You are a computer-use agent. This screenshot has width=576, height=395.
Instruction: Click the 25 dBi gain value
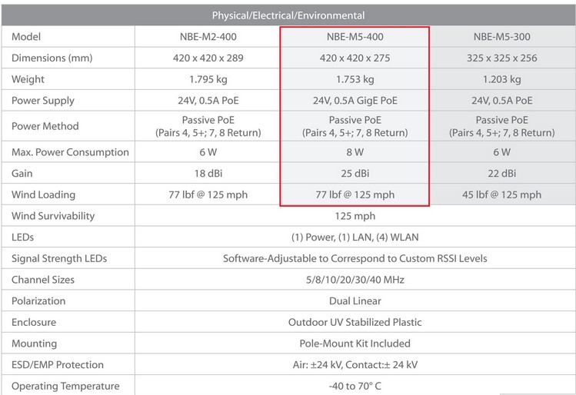tap(355, 173)
